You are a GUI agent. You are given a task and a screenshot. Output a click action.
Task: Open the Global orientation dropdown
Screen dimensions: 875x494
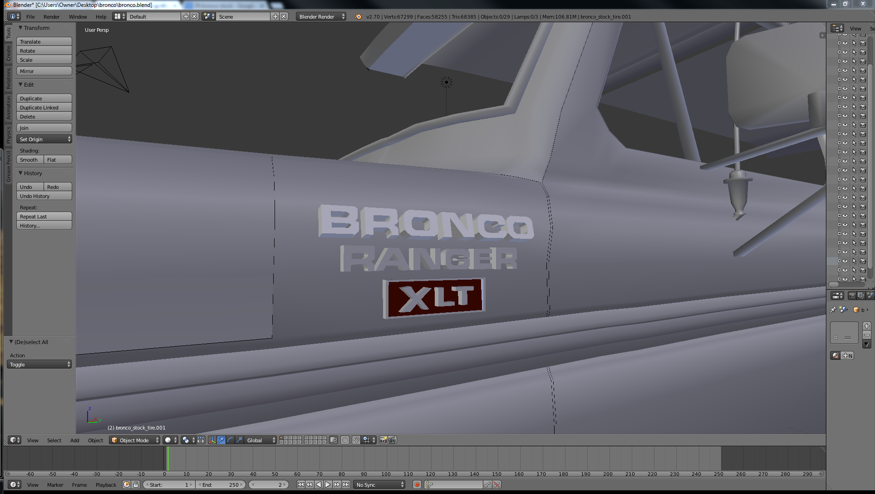click(261, 440)
